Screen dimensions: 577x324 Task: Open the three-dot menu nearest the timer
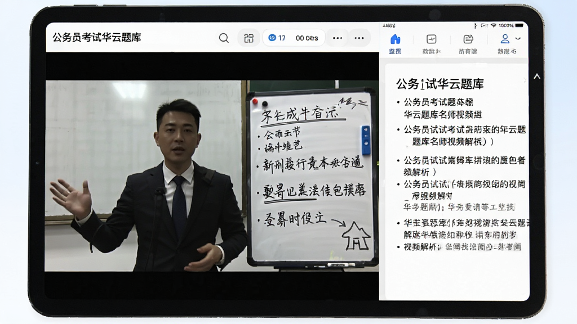(x=338, y=38)
